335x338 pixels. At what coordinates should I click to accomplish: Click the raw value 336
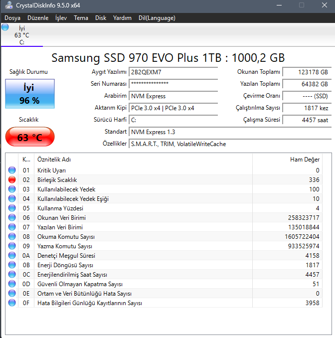tap(314, 180)
